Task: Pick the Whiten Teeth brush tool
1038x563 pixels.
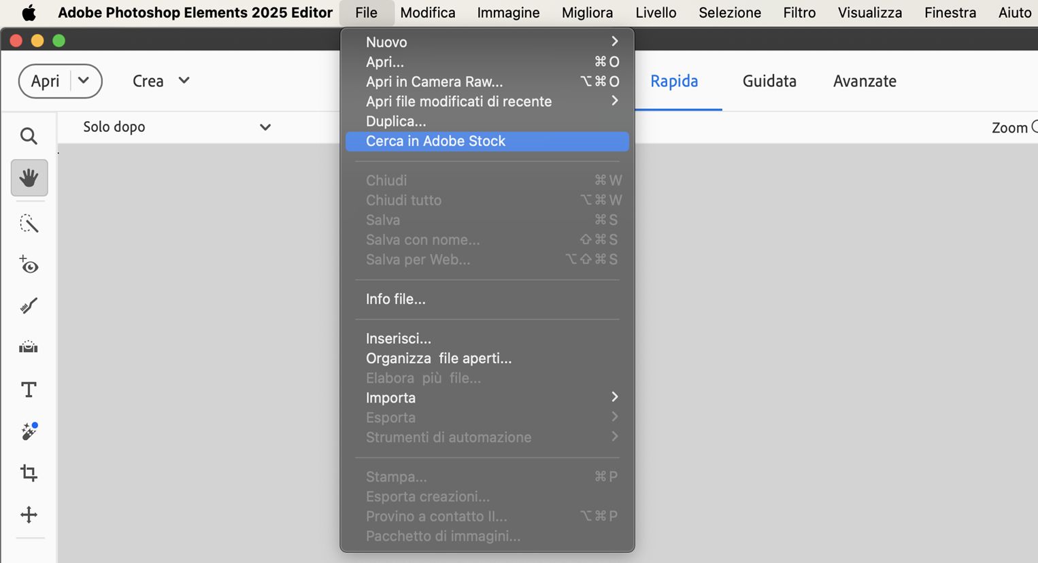Action: point(29,306)
